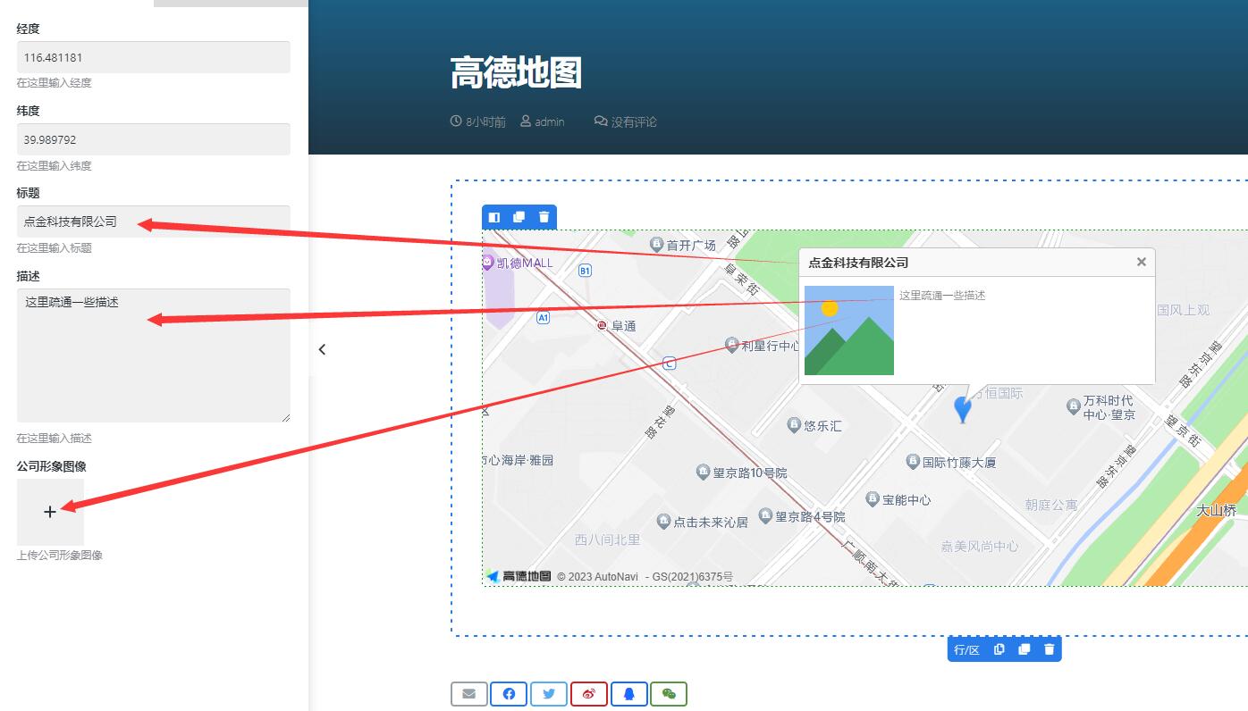1248x711 pixels.
Task: Collapse the left settings panel with the arrow
Action: (x=322, y=349)
